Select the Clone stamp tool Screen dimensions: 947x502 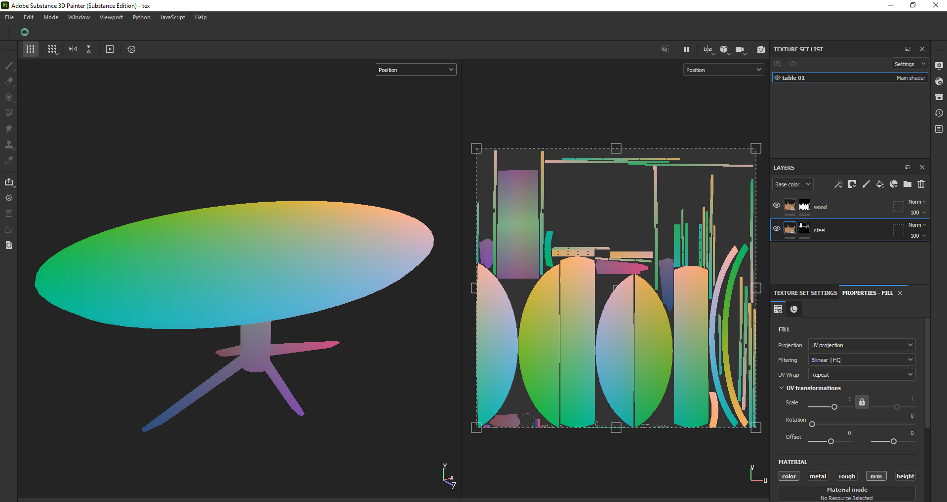coord(9,144)
